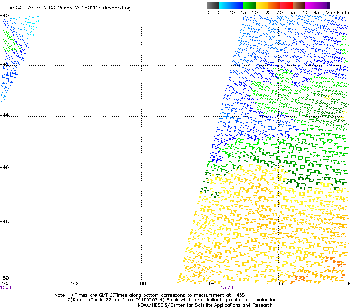Click the '10' legend scale label

(x=232, y=13)
